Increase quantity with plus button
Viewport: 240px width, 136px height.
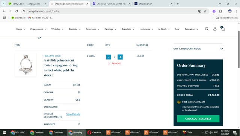click(x=120, y=57)
